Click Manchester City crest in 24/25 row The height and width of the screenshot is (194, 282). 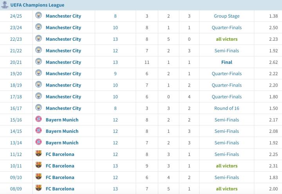pos(38,16)
